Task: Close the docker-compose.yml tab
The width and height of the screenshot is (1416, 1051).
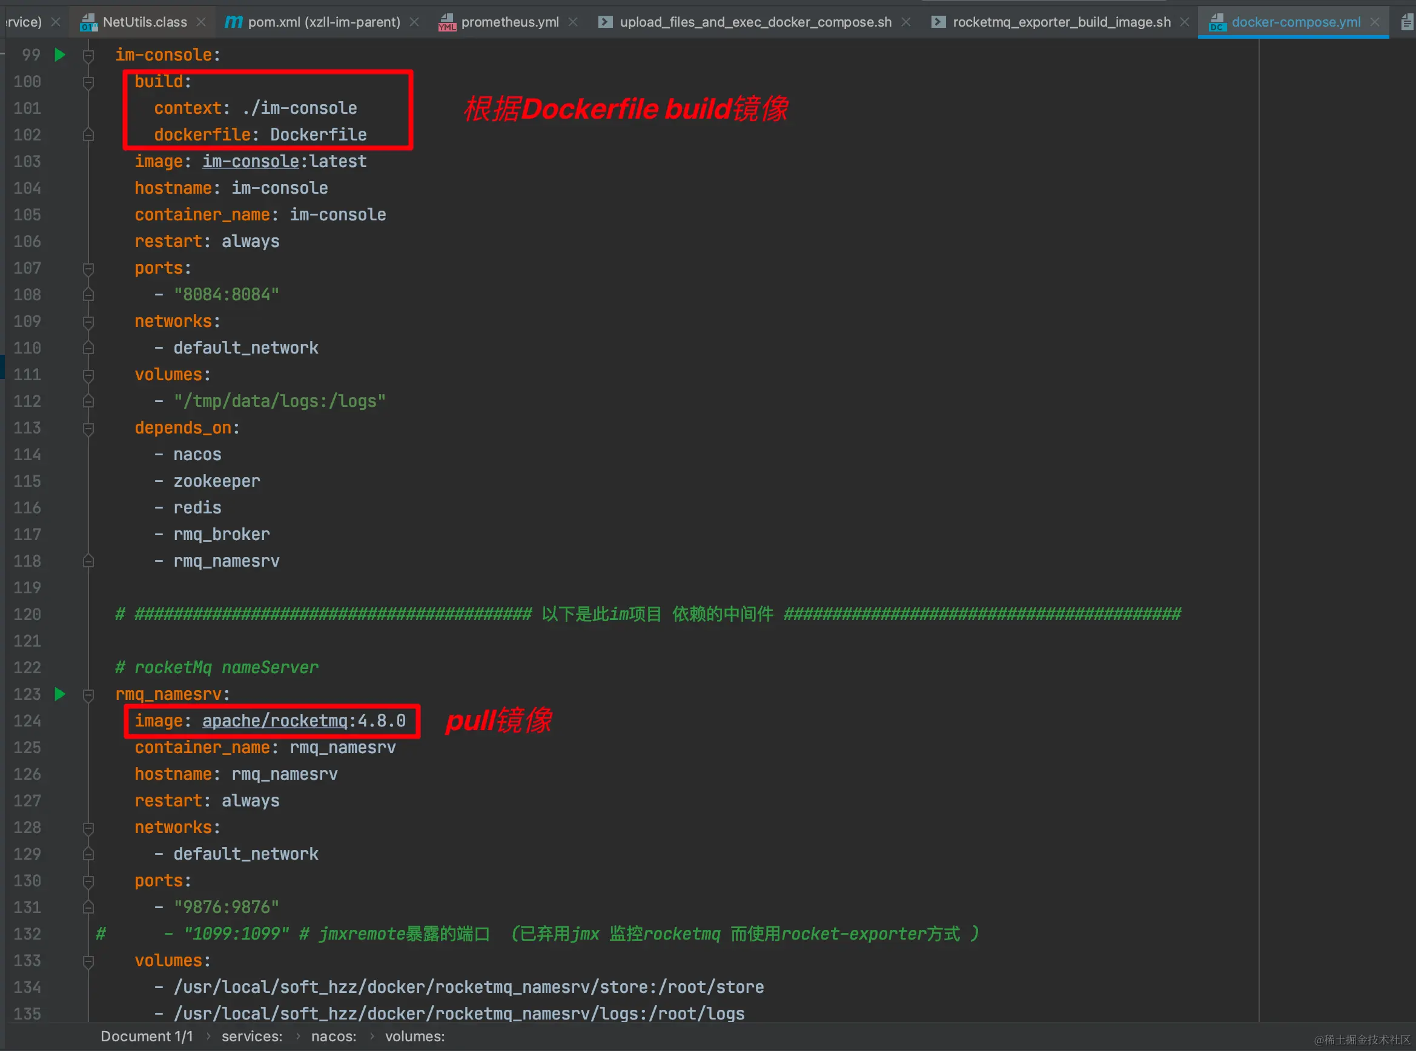Action: click(1375, 22)
